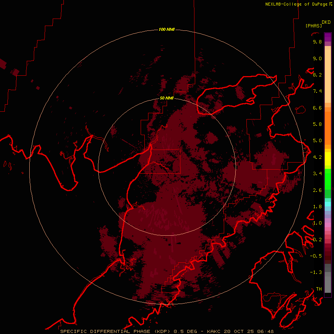This screenshot has height=334, width=334.
Task: Click the 3.4 legend value
Action: tap(317, 174)
